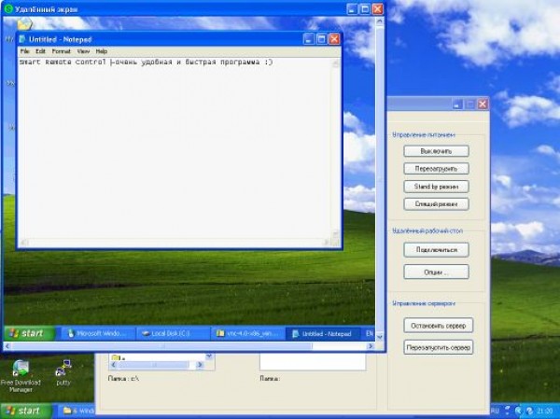The image size is (560, 419).
Task: Click the Удалённый рабочий стол group label
Action: click(x=427, y=230)
